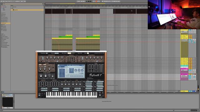Image resolution: width=200 pixels, height=112 pixels.
Task: Select the Sylenth1 device title bar
Action: 8,95
